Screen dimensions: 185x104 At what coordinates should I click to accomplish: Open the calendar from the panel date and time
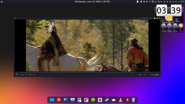(92, 2)
